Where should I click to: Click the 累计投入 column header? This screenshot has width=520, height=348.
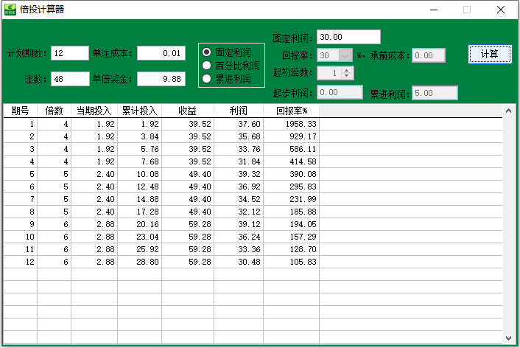(139, 111)
